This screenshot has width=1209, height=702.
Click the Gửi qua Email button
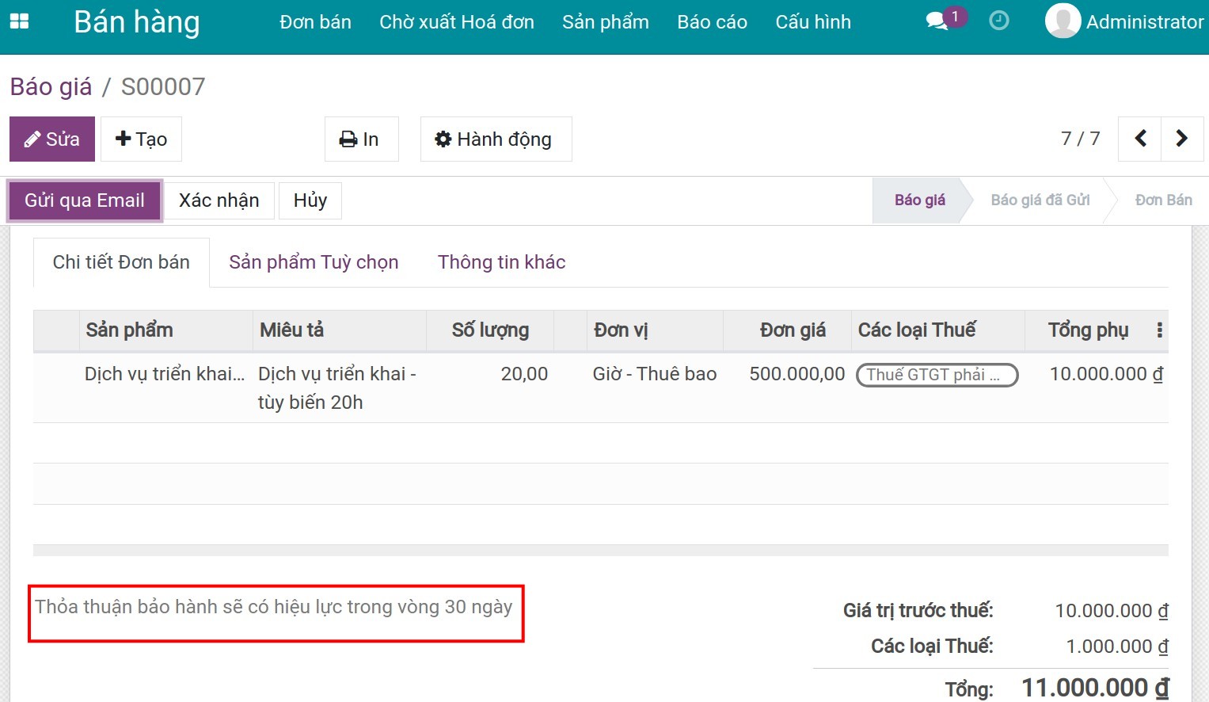coord(85,200)
